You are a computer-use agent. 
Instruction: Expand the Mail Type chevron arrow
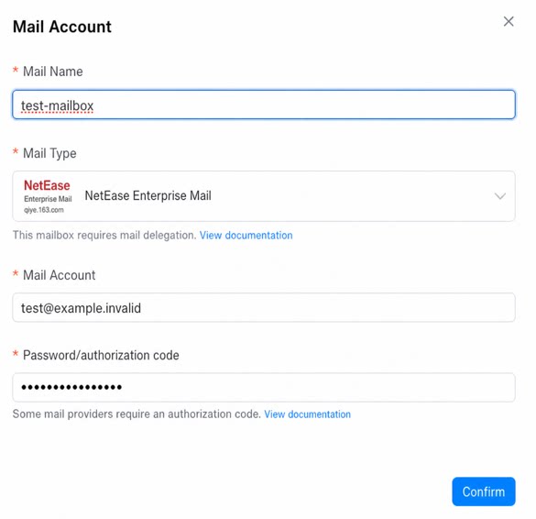click(x=499, y=196)
